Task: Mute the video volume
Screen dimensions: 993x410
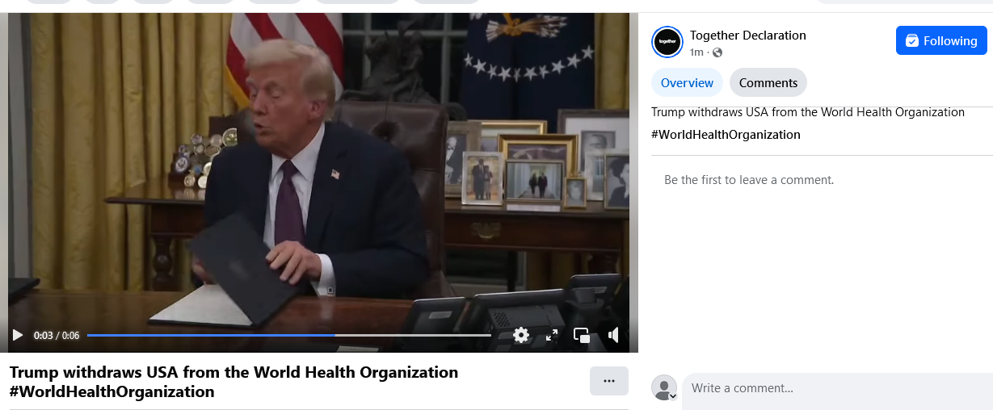Action: (x=613, y=335)
